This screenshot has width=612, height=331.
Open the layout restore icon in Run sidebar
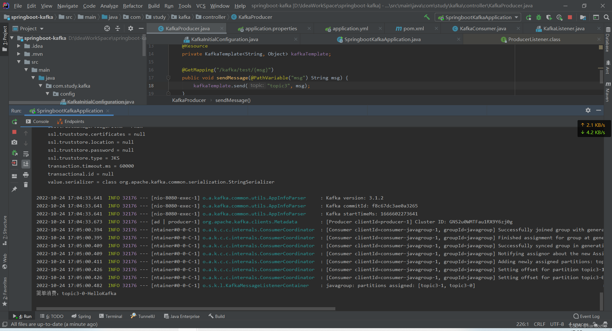tap(14, 176)
